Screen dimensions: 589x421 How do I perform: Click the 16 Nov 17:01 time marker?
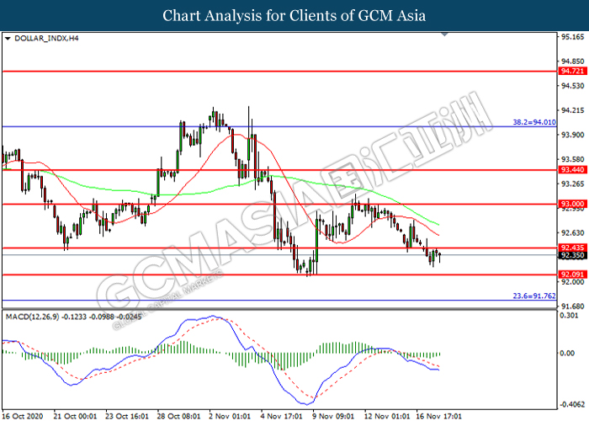pos(438,416)
